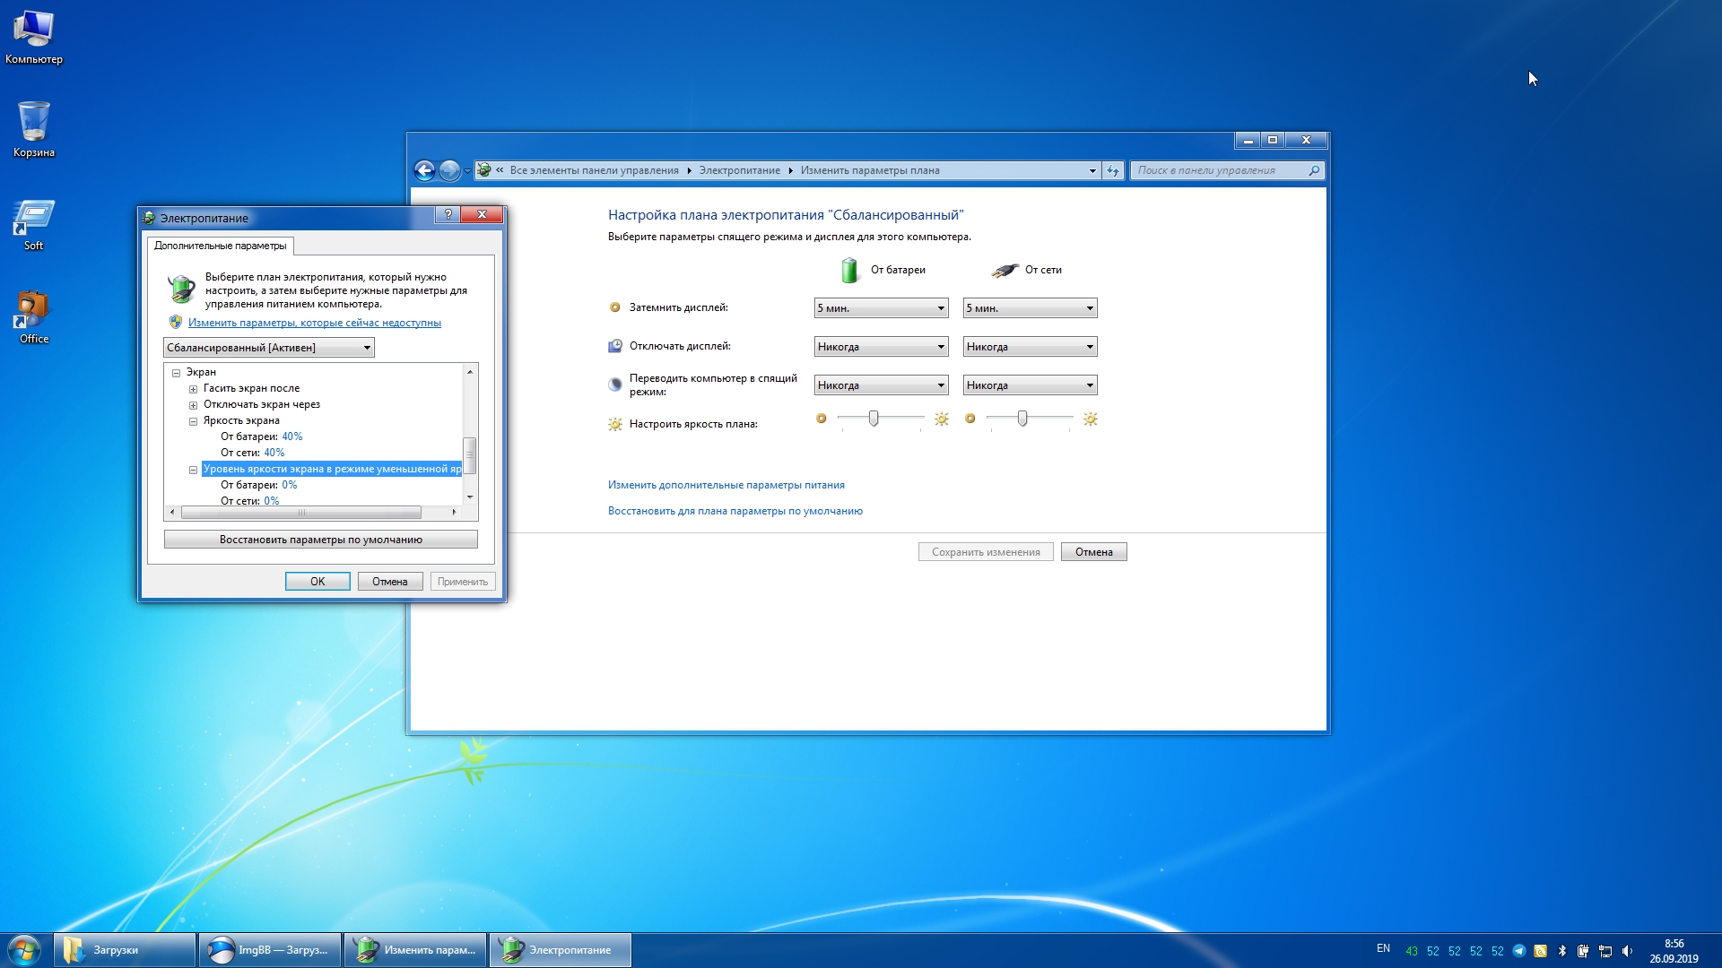Click the help question mark in Электропитание dialog
Image resolution: width=1722 pixels, height=968 pixels.
[448, 214]
